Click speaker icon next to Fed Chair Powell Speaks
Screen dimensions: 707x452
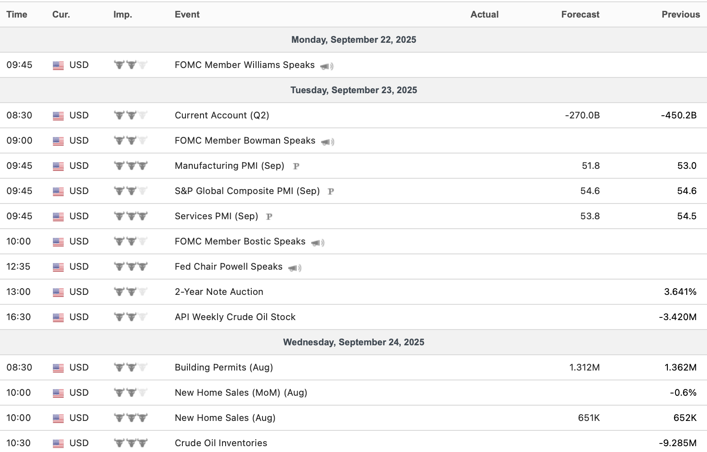click(295, 268)
